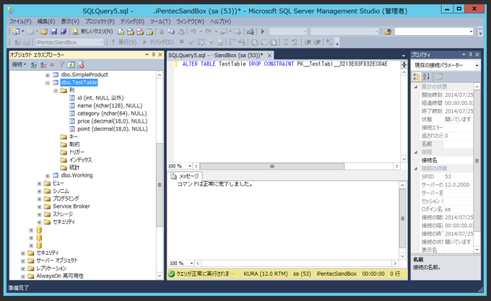Select the AlwaysOn 高可用性 folder

tap(60, 276)
